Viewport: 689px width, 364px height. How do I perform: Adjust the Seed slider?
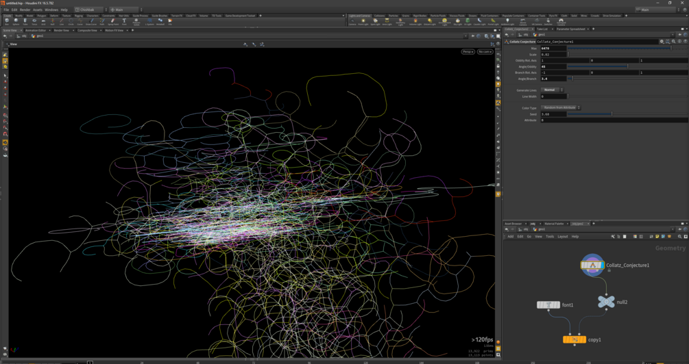tap(627, 114)
